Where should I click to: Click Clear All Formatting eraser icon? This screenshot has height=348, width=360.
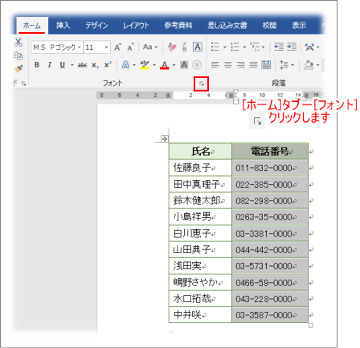[172, 47]
